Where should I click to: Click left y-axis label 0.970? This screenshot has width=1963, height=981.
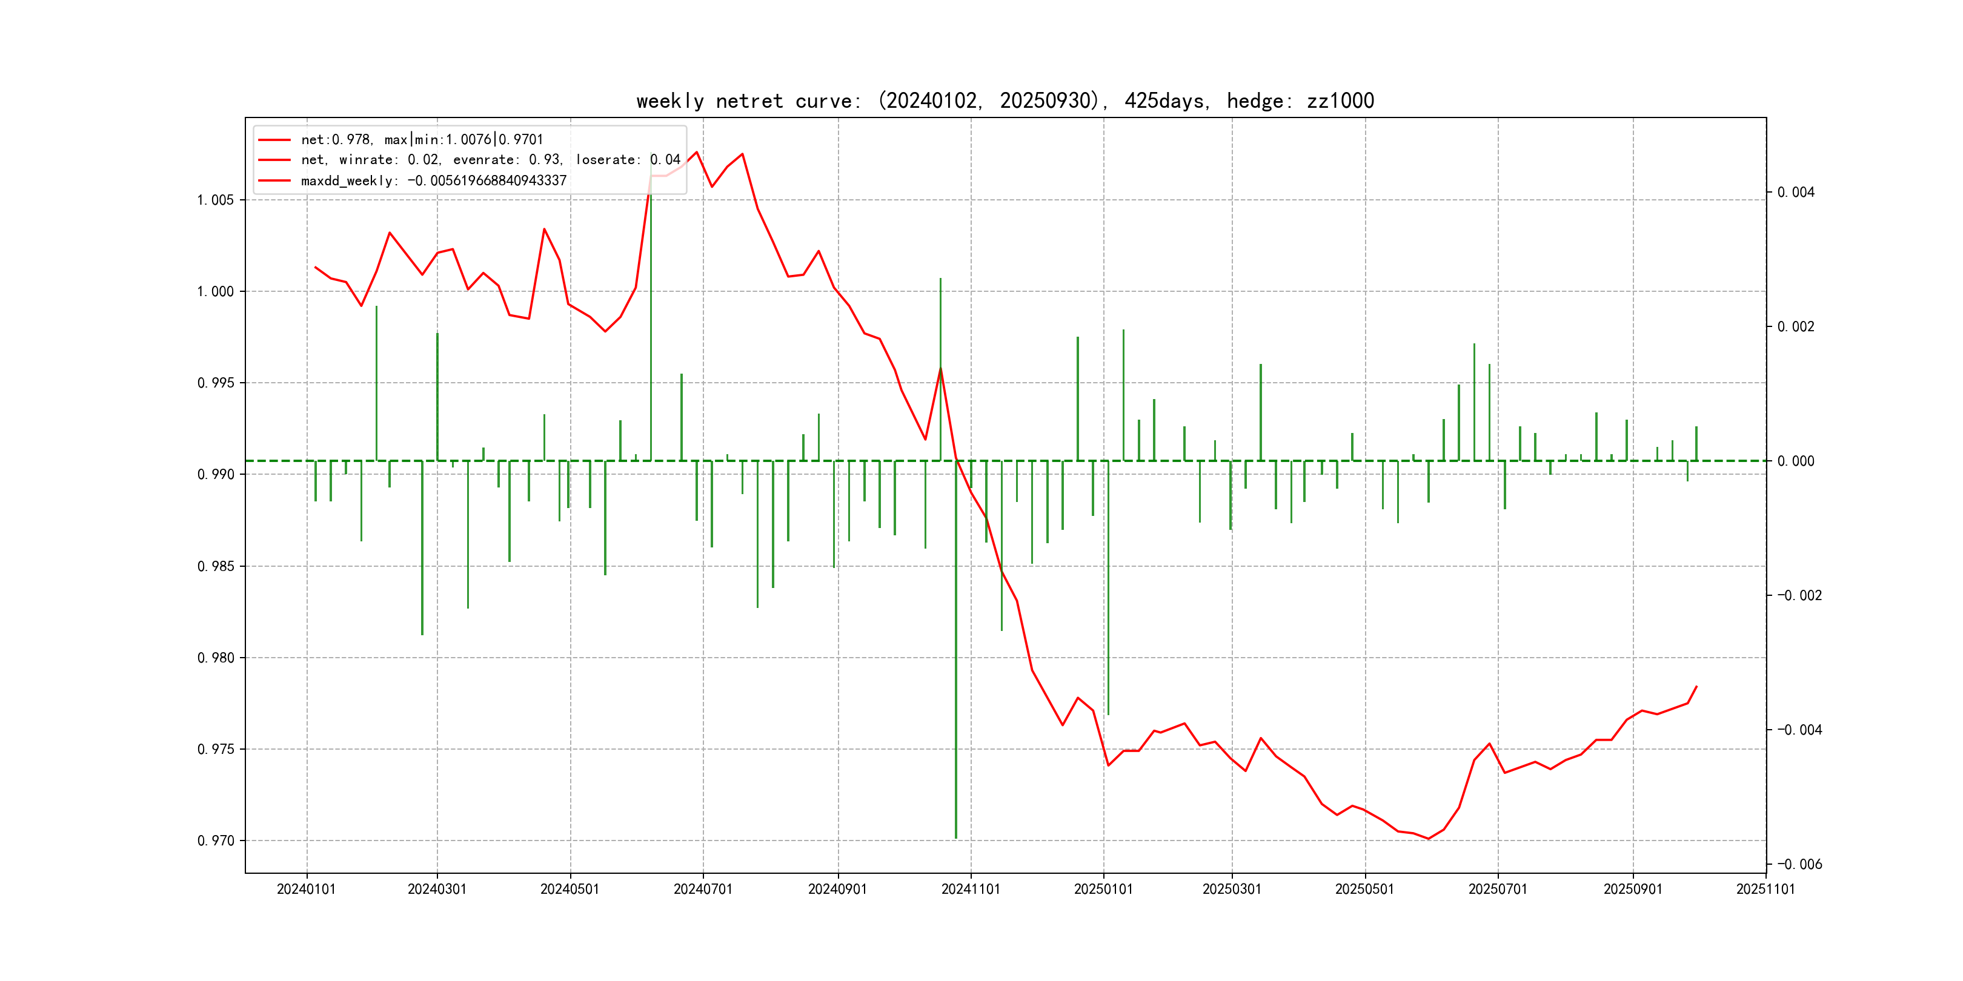[x=216, y=841]
